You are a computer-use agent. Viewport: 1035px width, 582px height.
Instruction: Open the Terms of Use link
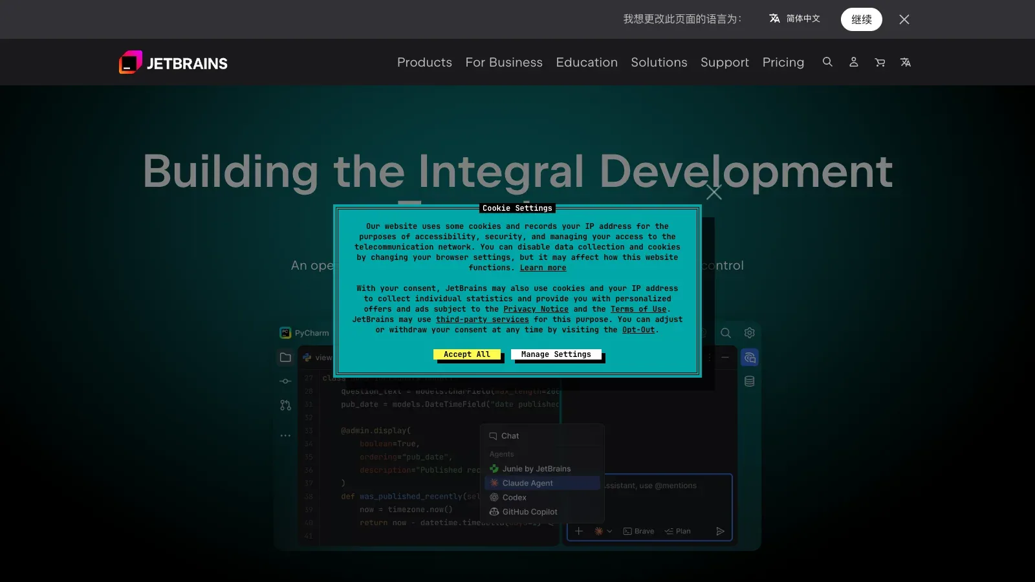638,309
